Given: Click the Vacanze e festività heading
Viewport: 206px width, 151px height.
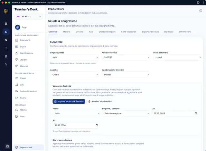Looking at the screenshot, I should tap(62, 86).
